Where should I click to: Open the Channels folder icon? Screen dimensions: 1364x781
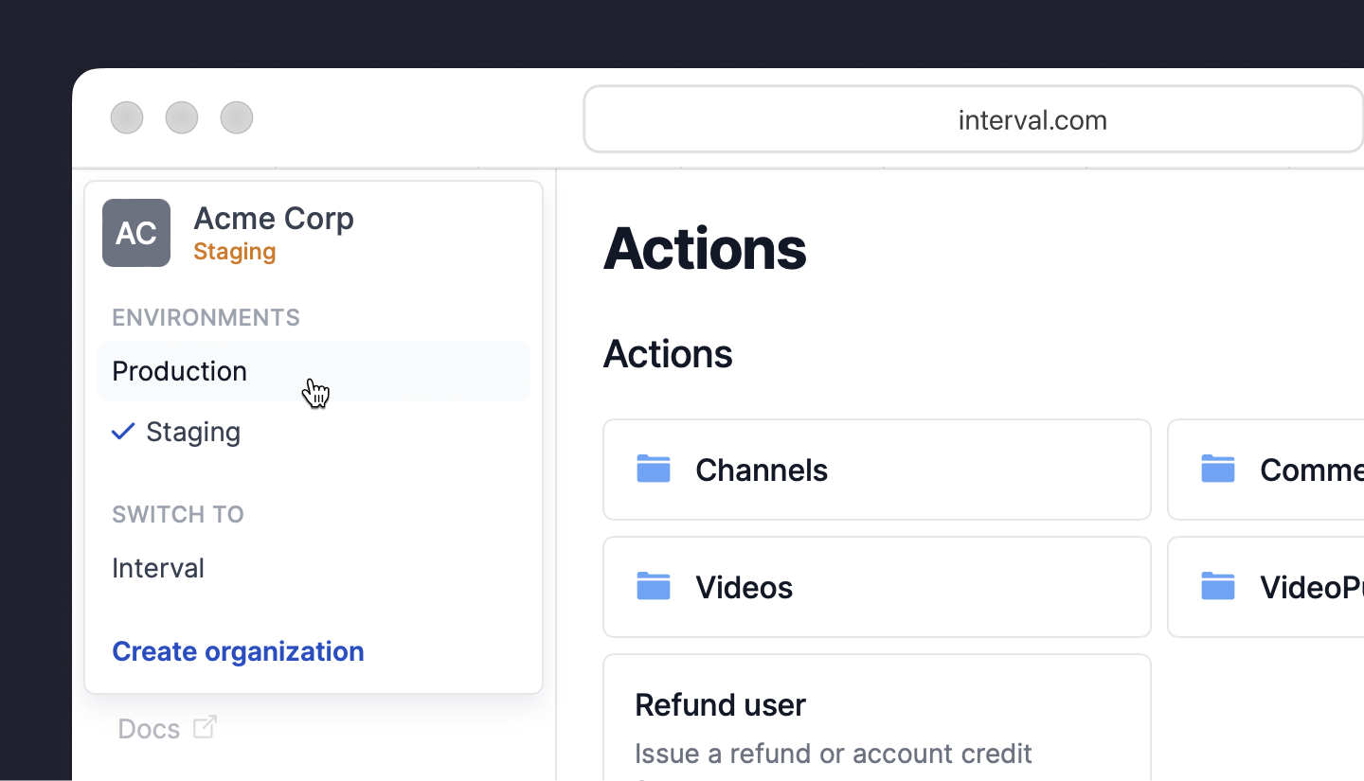click(x=654, y=469)
